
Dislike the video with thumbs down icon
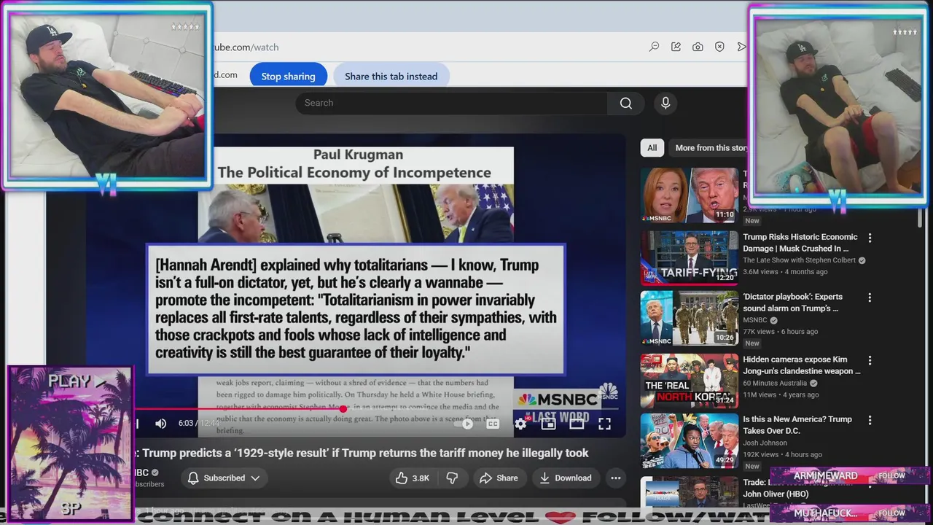452,478
